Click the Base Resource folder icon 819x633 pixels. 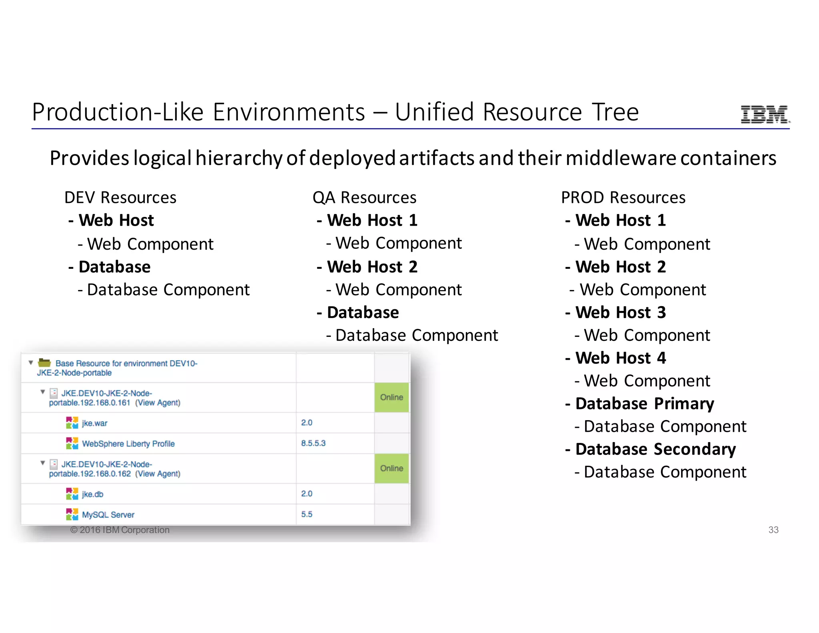(x=44, y=363)
